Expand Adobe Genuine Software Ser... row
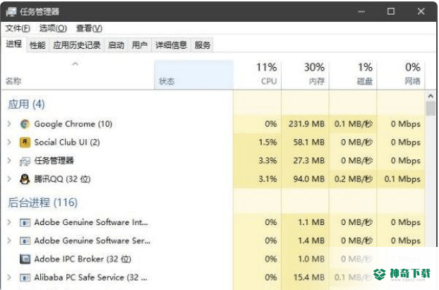This screenshot has width=439, height=290. (9, 241)
